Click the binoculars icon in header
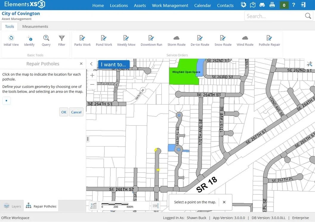The height and width of the screenshot is (222, 315). click(262, 5)
